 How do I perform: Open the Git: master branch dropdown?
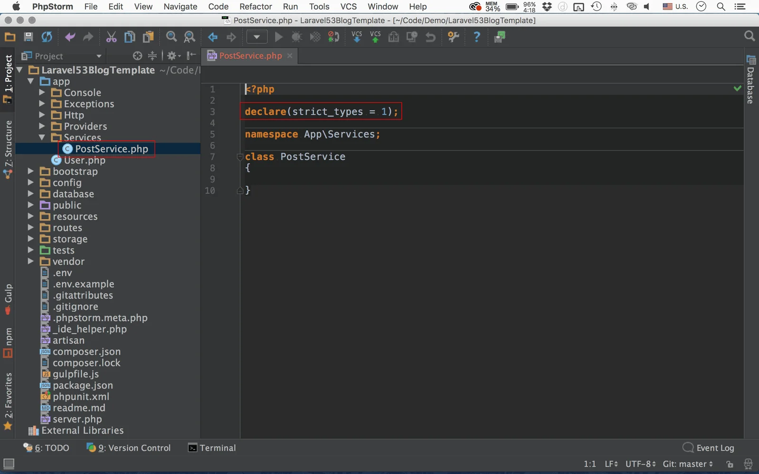click(688, 464)
